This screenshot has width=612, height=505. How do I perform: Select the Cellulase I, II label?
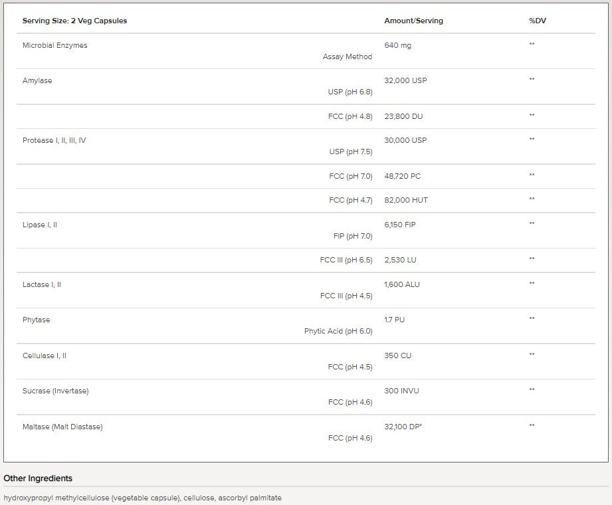coord(45,355)
